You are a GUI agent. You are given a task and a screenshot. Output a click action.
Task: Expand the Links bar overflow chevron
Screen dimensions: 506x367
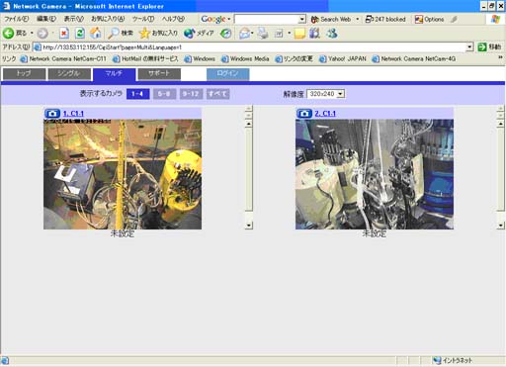500,57
